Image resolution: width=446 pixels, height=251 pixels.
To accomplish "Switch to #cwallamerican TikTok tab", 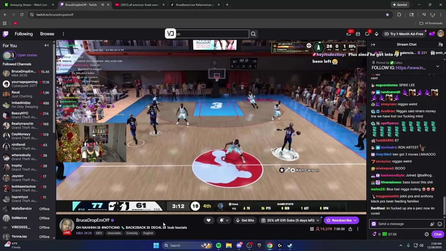I will [194, 5].
